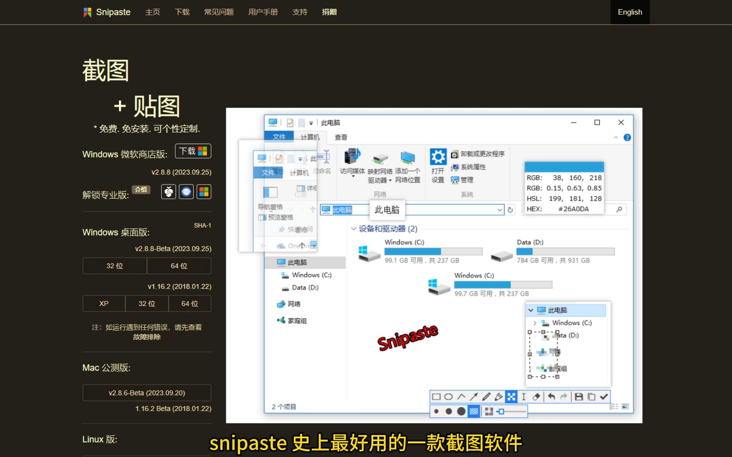Switch site language to English
732x457 pixels.
[630, 12]
